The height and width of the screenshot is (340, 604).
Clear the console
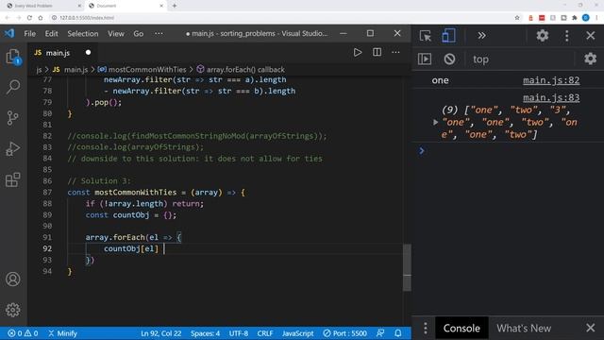click(449, 59)
